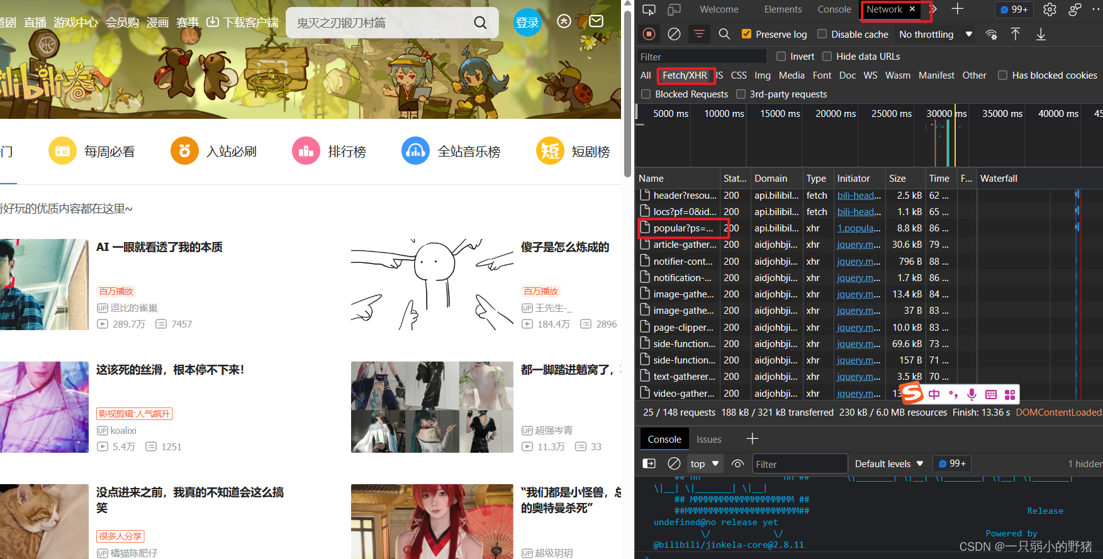Viewport: 1103px width, 559px height.
Task: Switch to the top Console tab
Action: tap(834, 9)
